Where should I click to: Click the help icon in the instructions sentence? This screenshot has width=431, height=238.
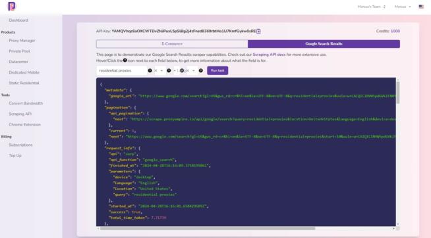(x=125, y=60)
